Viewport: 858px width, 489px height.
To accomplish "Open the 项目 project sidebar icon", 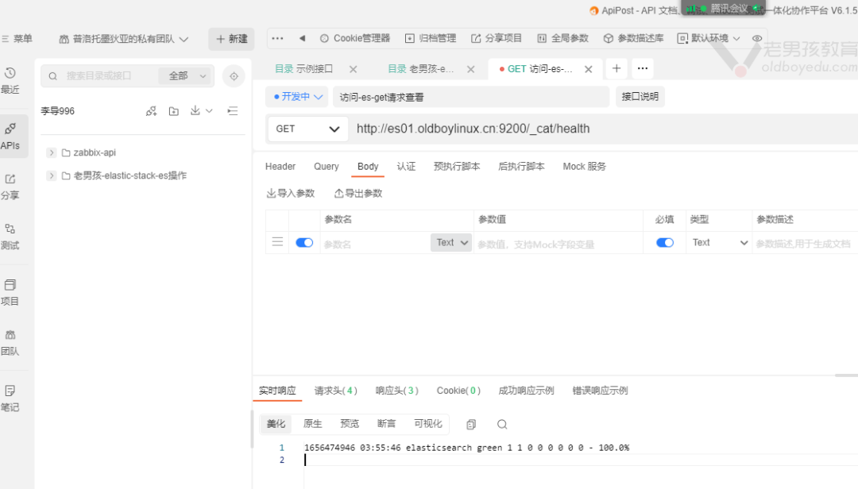I will click(x=10, y=292).
